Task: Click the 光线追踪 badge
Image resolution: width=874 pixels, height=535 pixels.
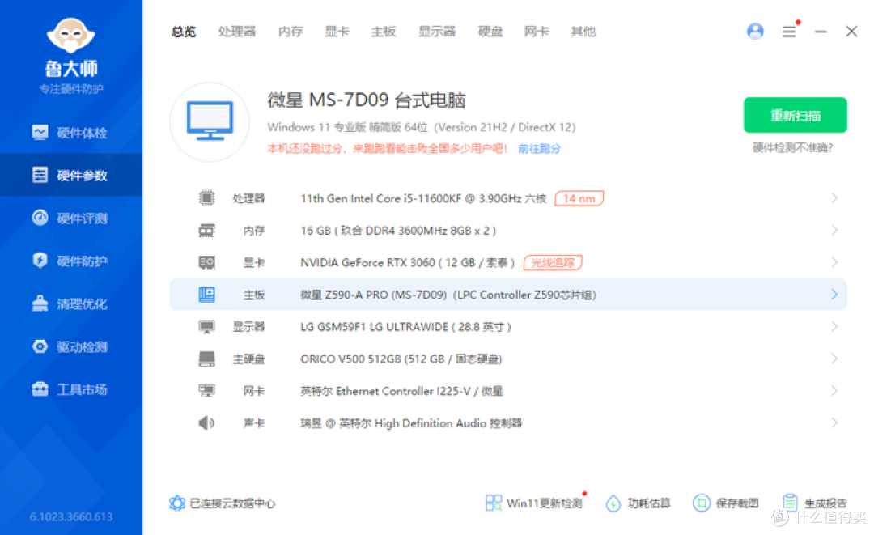Action: pyautogui.click(x=553, y=262)
